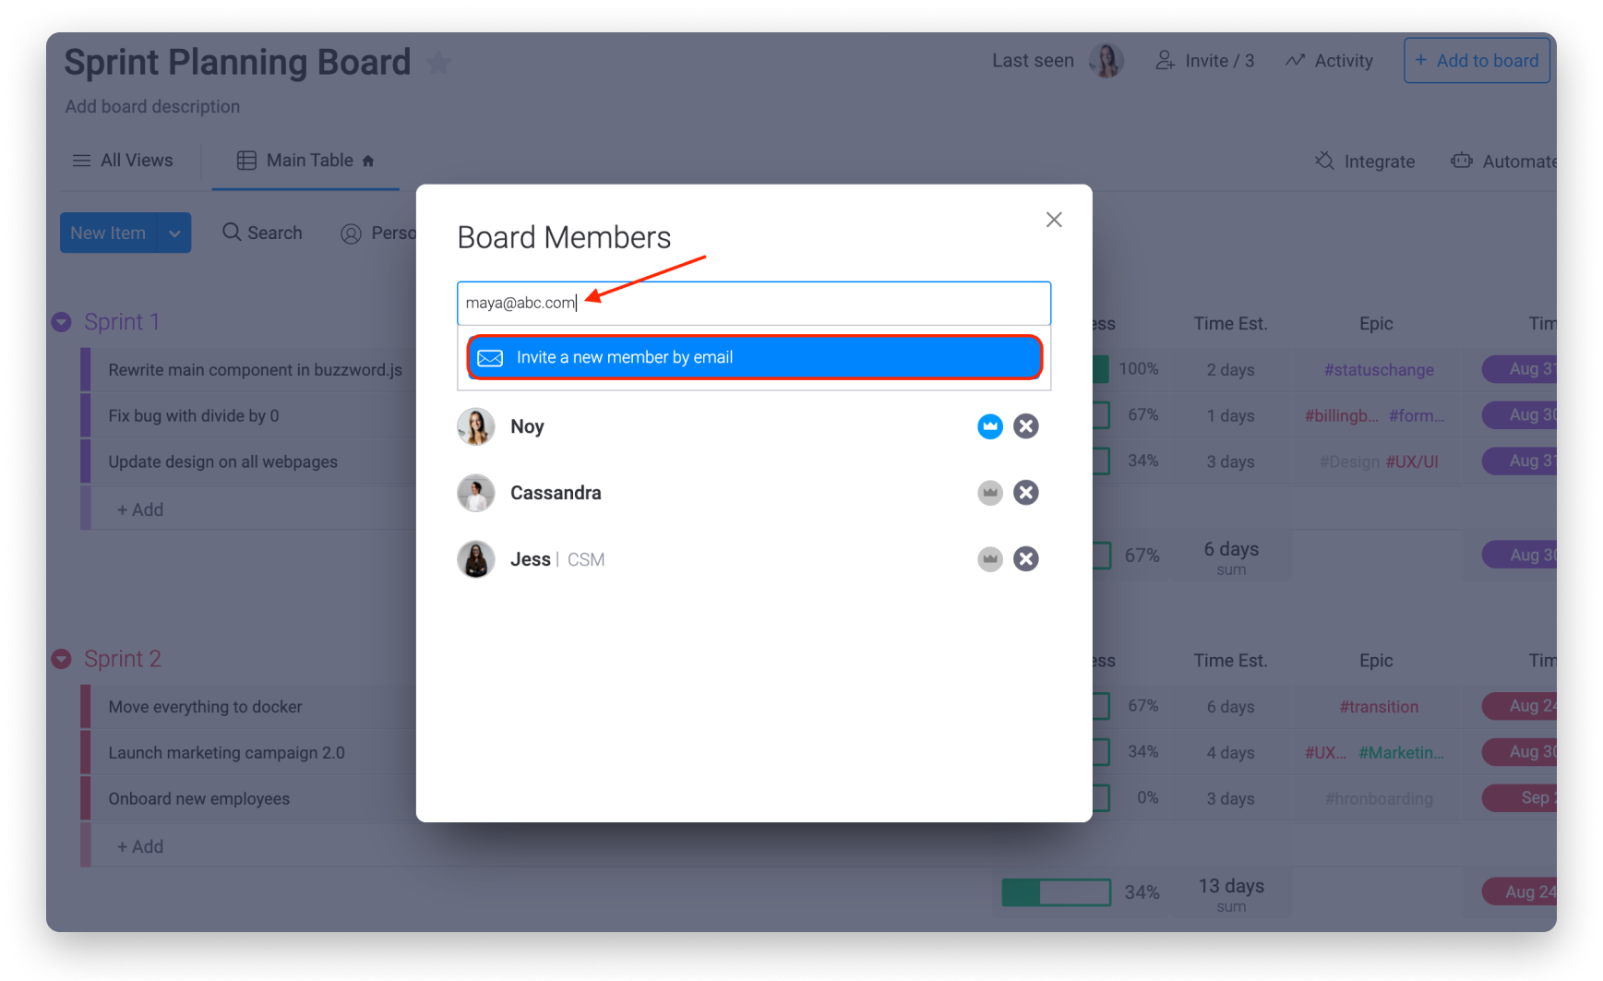The image size is (1603, 981).
Task: Open Onboard new employees item
Action: 199,799
